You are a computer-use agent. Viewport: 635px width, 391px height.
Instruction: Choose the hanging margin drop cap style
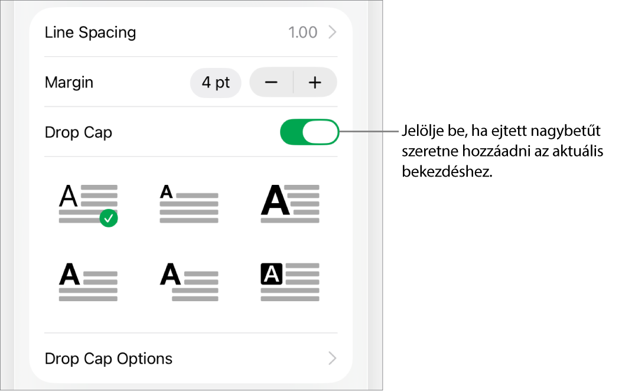coord(189,282)
